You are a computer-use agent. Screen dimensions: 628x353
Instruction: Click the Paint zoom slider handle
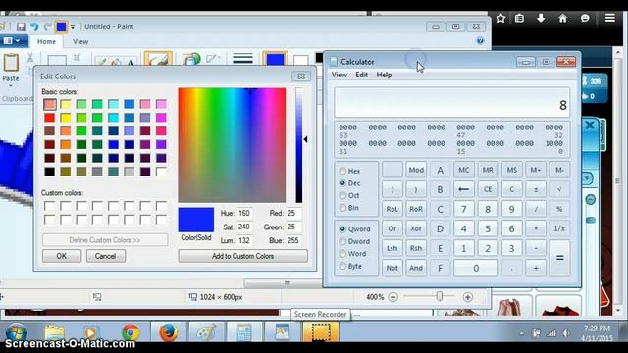coord(440,296)
